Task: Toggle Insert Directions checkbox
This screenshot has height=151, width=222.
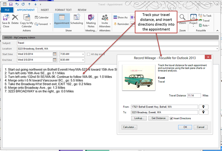Action: [171, 119]
